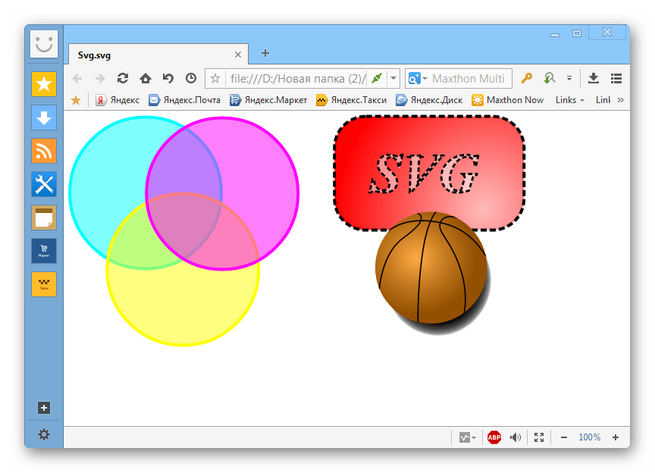Screen dimensions: 655x473
Task: Reload the current page
Action: click(x=122, y=78)
